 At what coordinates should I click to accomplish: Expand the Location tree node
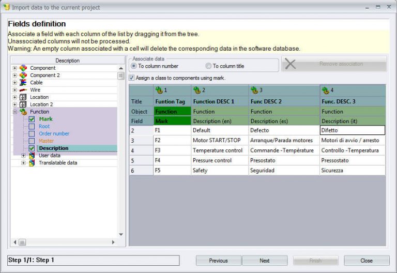point(14,97)
